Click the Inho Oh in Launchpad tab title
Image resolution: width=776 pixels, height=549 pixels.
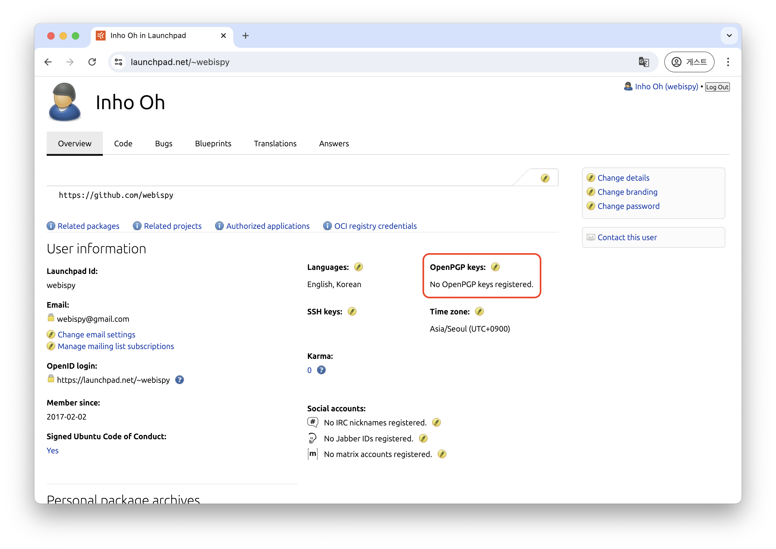click(x=148, y=36)
